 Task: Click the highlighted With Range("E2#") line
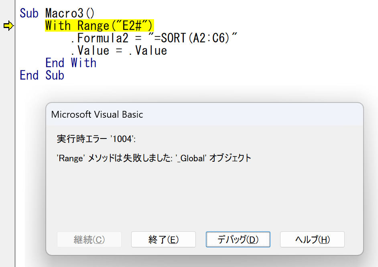click(99, 26)
